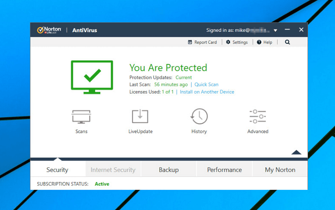Collapse the panel with the up triangle
The width and height of the screenshot is (335, 210).
[296, 152]
